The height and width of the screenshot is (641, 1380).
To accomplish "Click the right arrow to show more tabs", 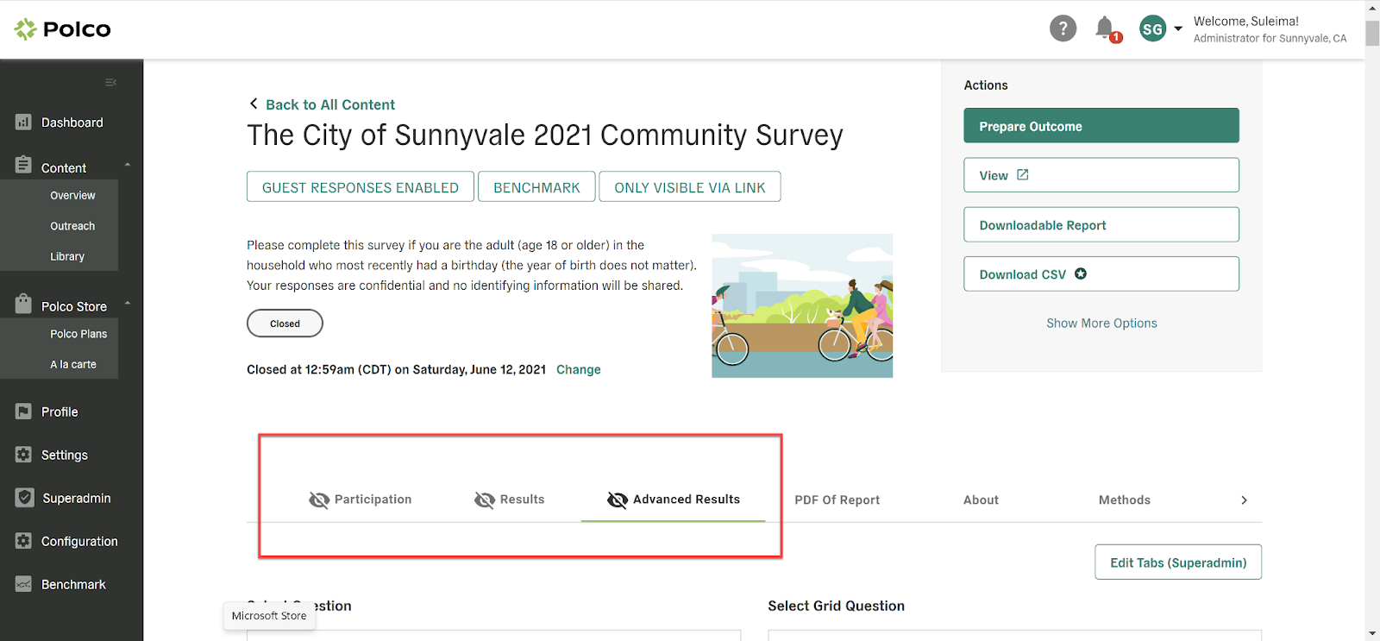I will [x=1244, y=500].
